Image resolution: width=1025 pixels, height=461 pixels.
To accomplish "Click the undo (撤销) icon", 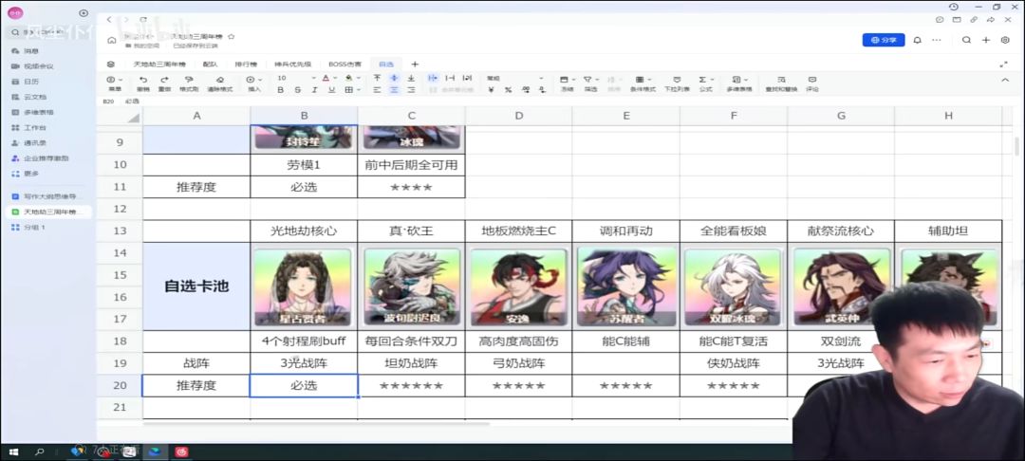I will pos(143,80).
